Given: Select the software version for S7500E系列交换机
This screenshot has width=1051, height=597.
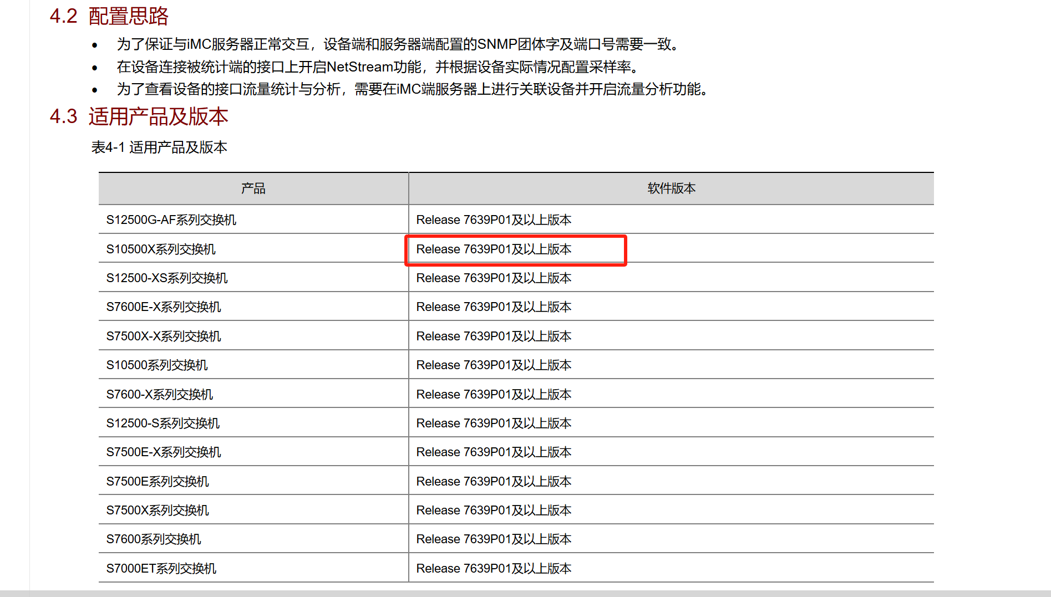Looking at the screenshot, I should tap(494, 482).
